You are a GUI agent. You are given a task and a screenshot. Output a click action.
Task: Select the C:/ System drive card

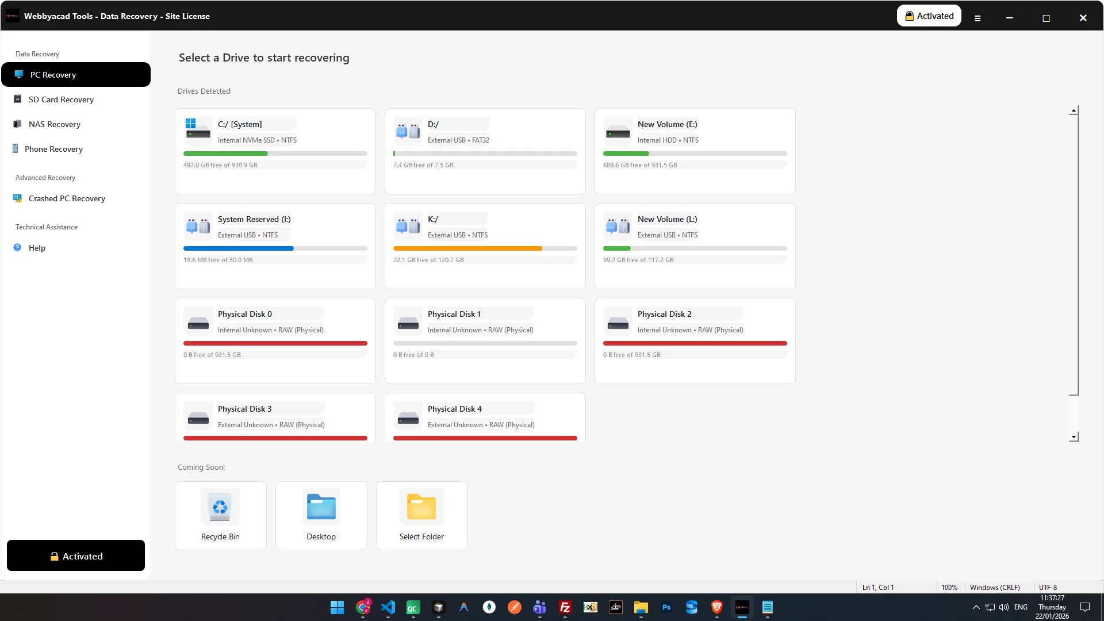tap(275, 151)
